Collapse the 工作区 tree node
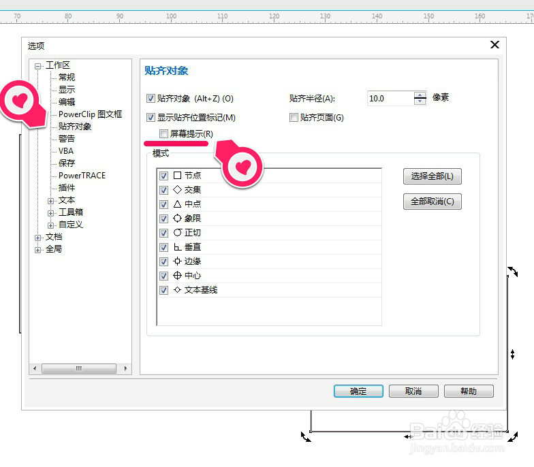Image resolution: width=534 pixels, height=467 pixels. point(38,66)
